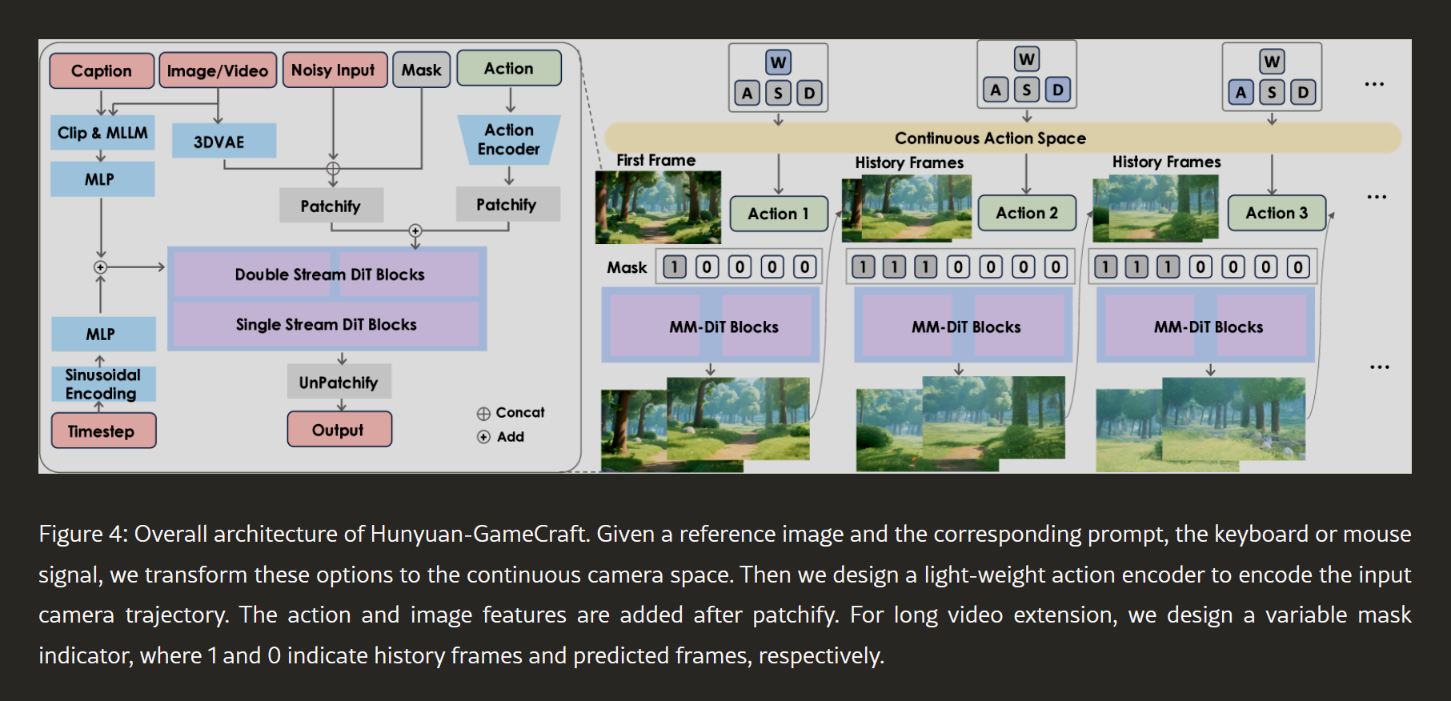Click the Add legend symbol
The width and height of the screenshot is (1451, 701).
tap(483, 437)
